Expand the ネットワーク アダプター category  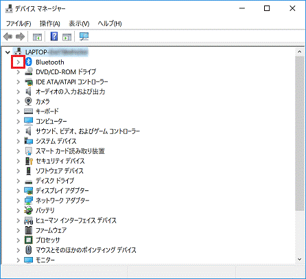[19, 201]
